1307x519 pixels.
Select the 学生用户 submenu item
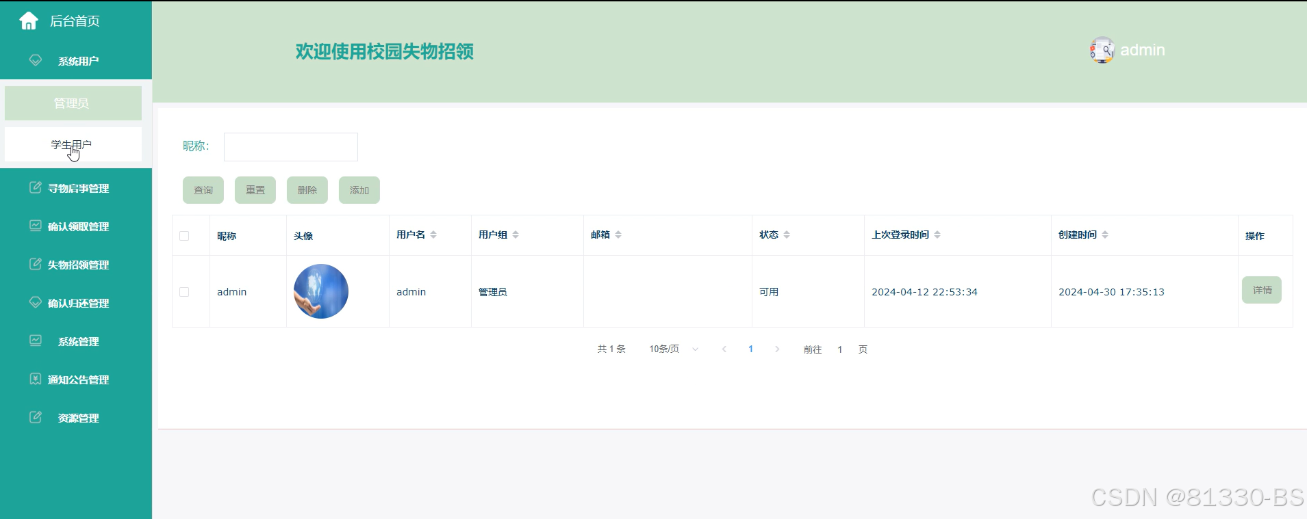(73, 144)
